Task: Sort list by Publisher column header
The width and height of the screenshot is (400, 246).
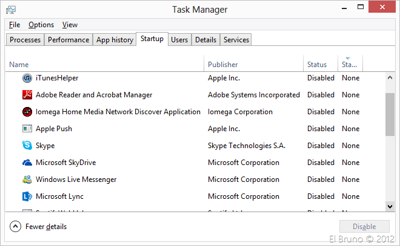Action: click(x=222, y=65)
